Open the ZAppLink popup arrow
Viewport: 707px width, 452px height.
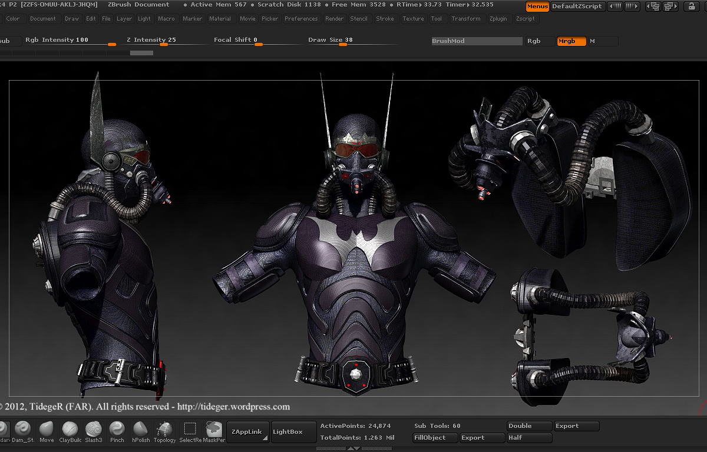[265, 438]
